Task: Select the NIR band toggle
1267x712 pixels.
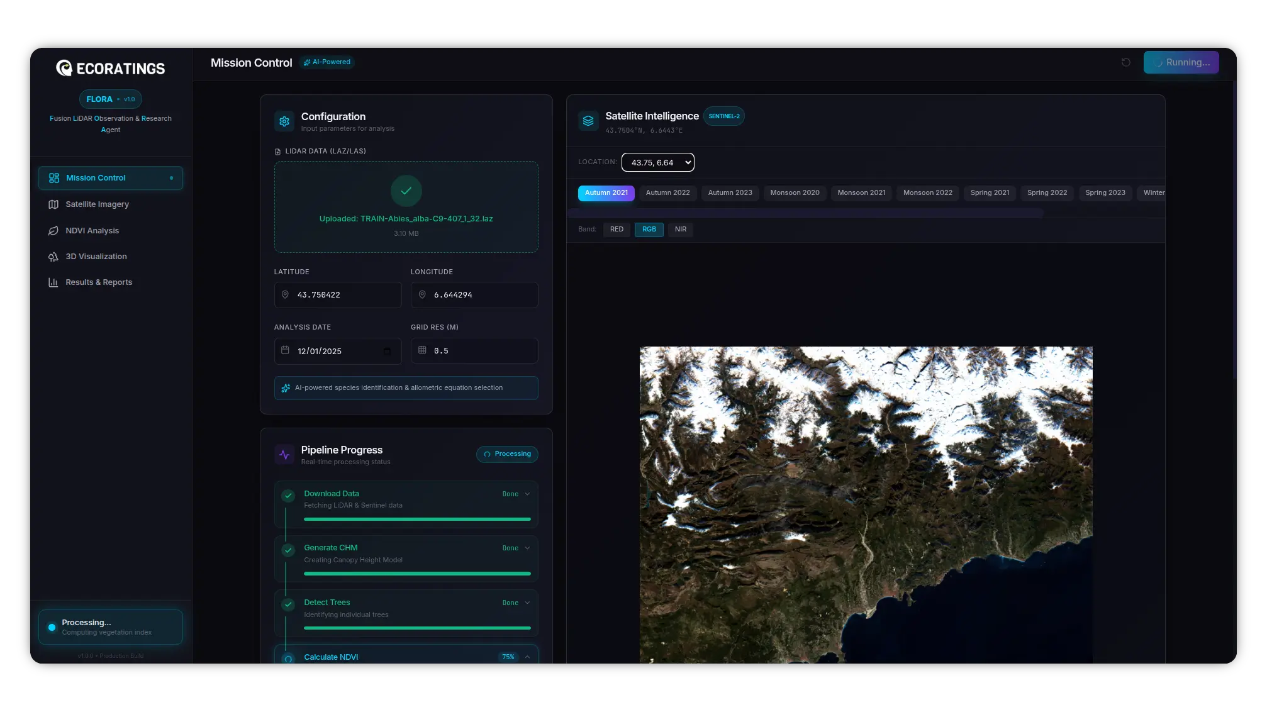Action: point(680,230)
